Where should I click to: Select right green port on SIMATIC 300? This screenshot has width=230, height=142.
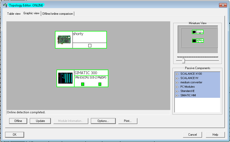(100, 84)
